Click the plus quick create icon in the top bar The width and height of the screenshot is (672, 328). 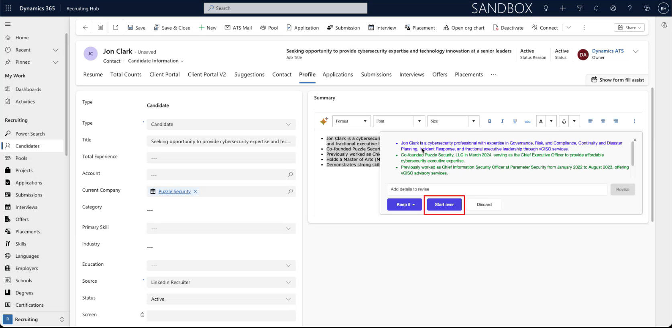[x=562, y=8]
